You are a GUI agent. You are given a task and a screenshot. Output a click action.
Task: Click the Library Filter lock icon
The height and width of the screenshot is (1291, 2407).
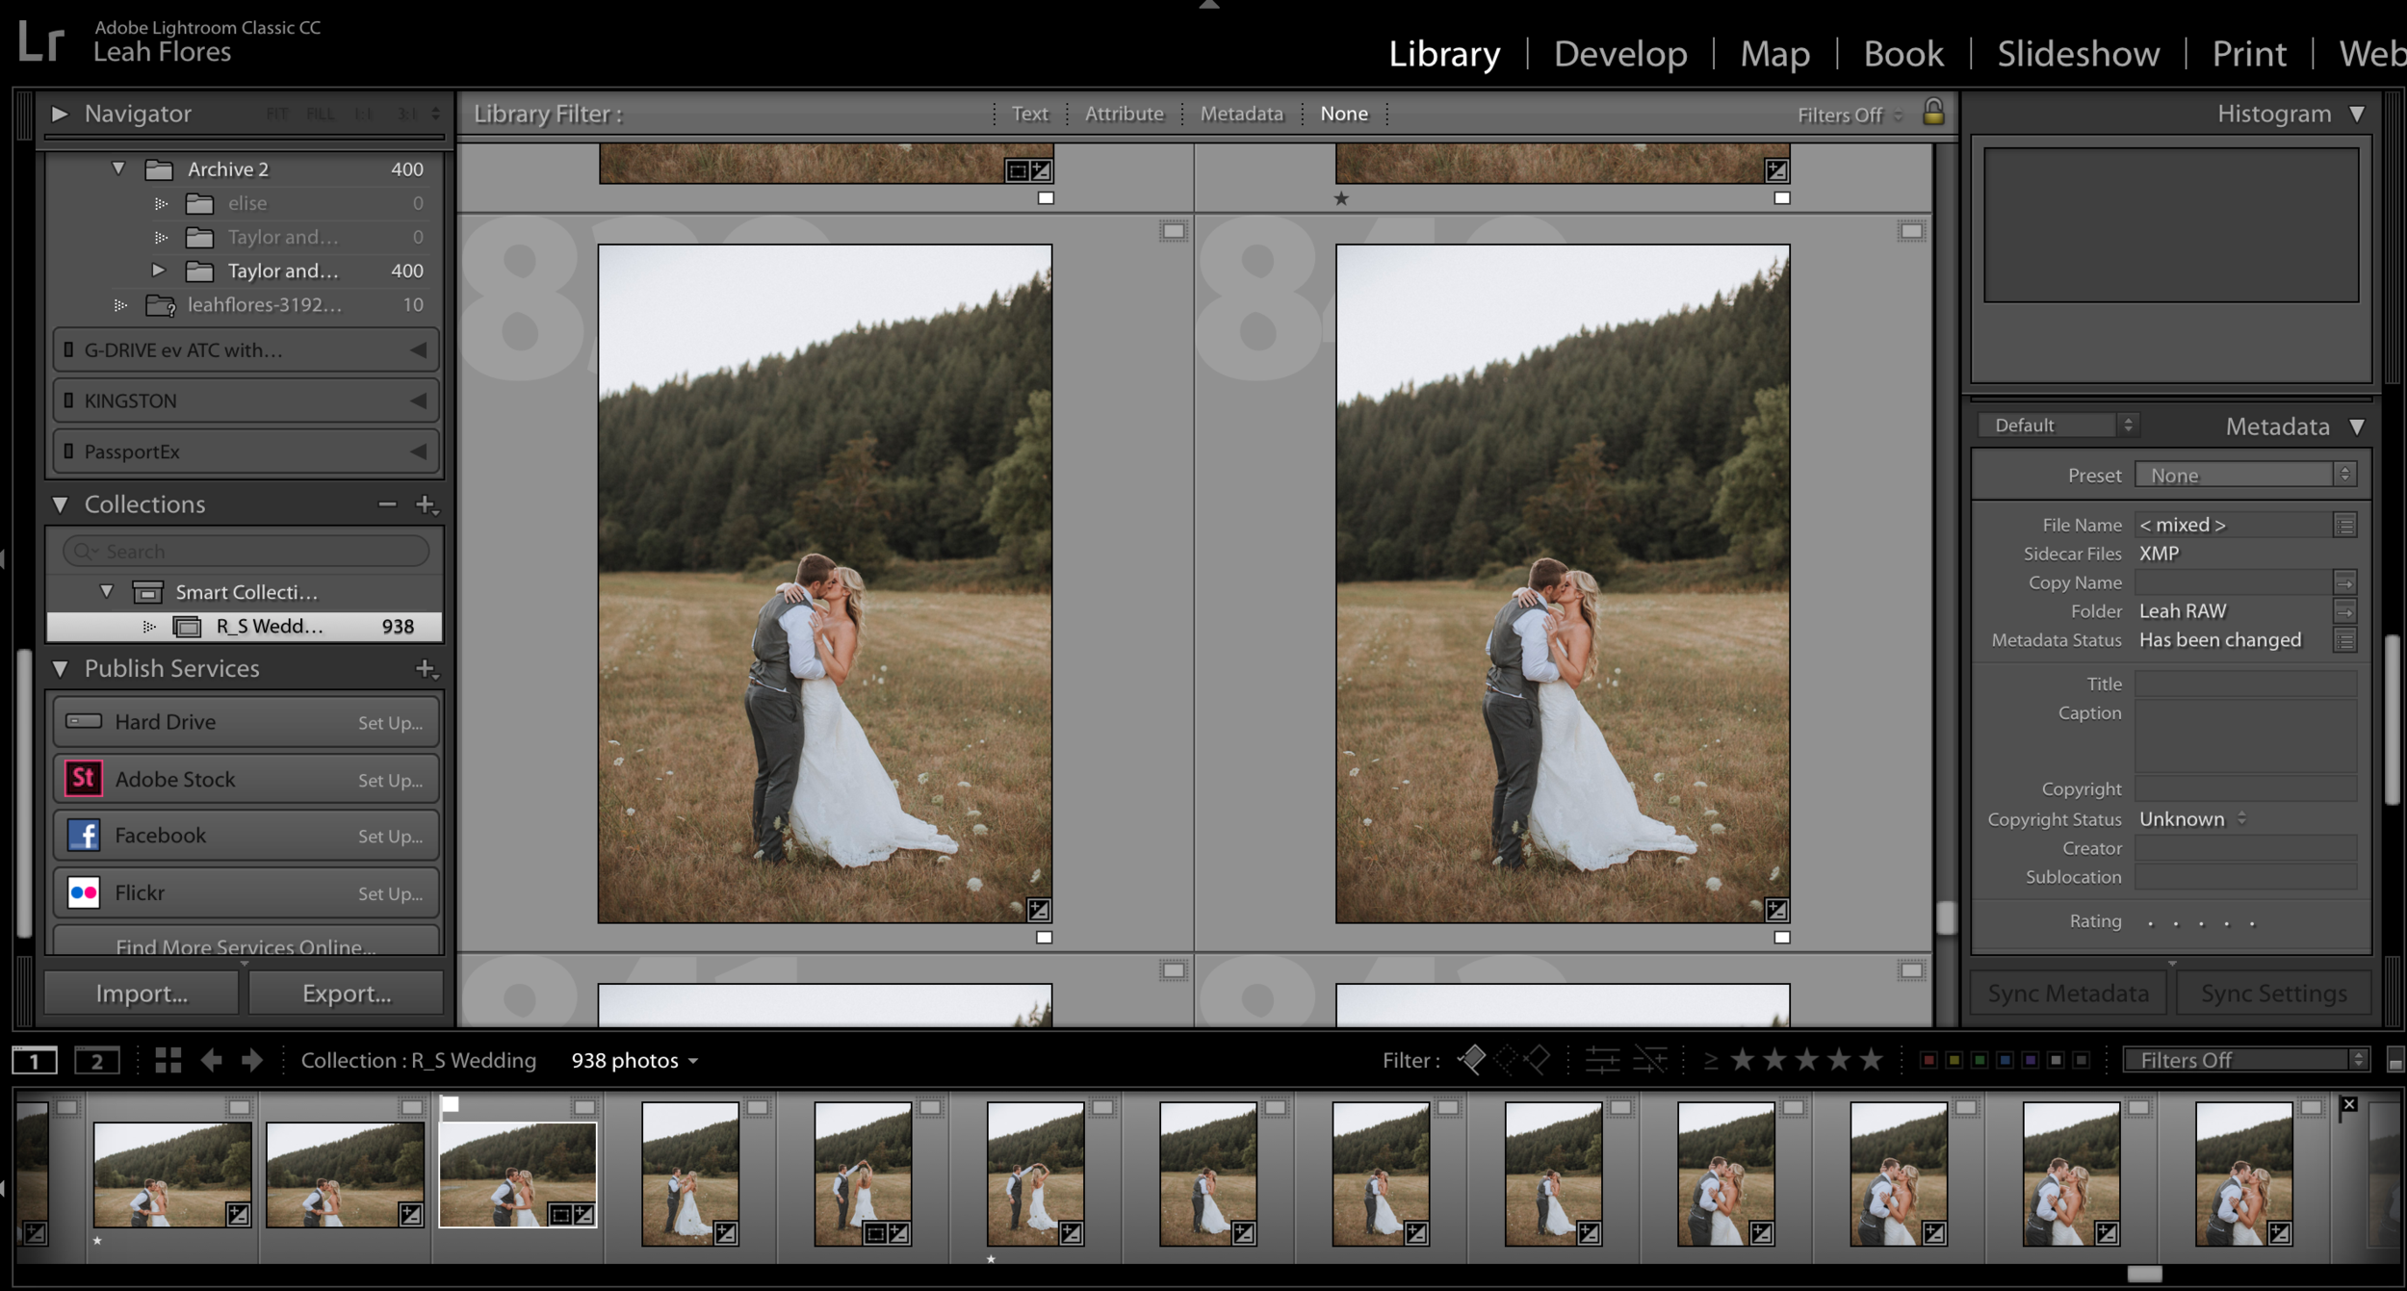pyautogui.click(x=1932, y=112)
